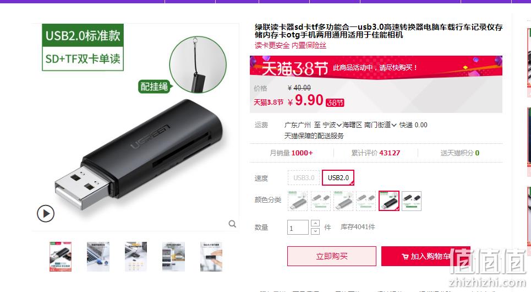Expand the 南门街道 street dropdown
Screen dimensions: 531x292
(380, 125)
